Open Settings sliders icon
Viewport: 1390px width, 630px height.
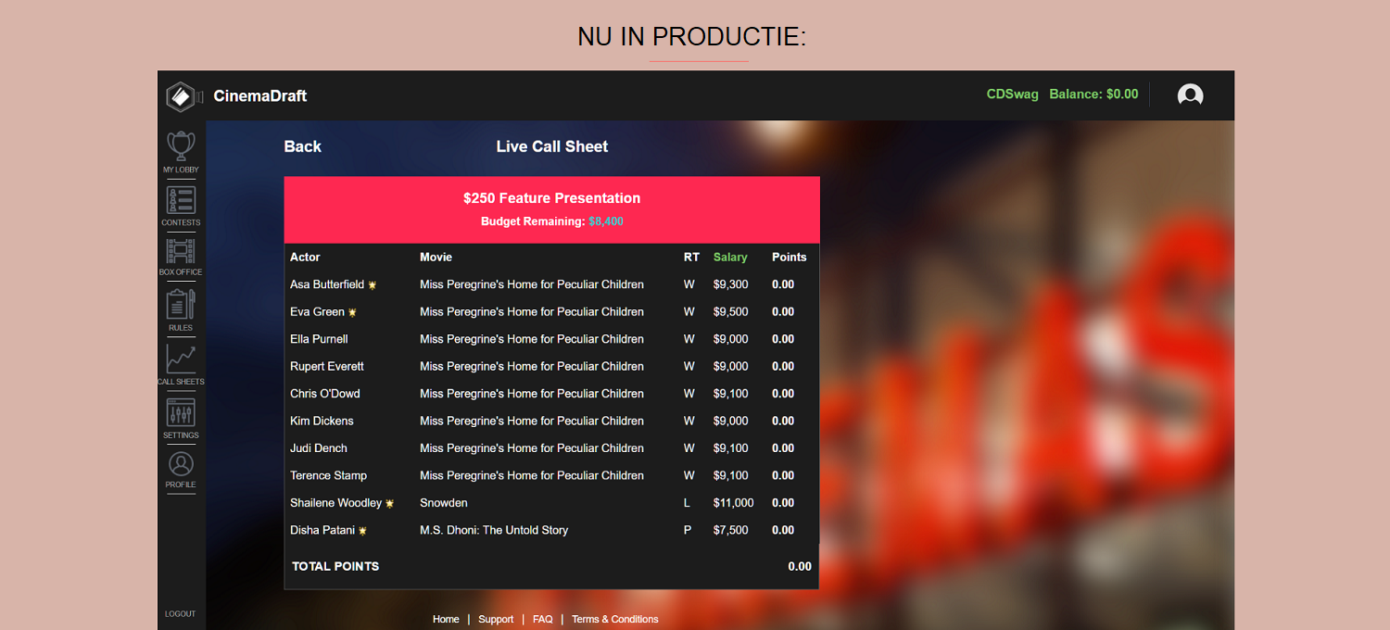[181, 412]
